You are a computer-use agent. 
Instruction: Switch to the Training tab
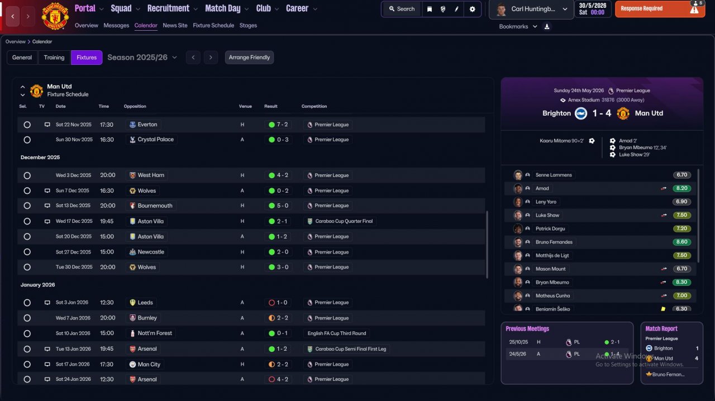click(x=54, y=58)
